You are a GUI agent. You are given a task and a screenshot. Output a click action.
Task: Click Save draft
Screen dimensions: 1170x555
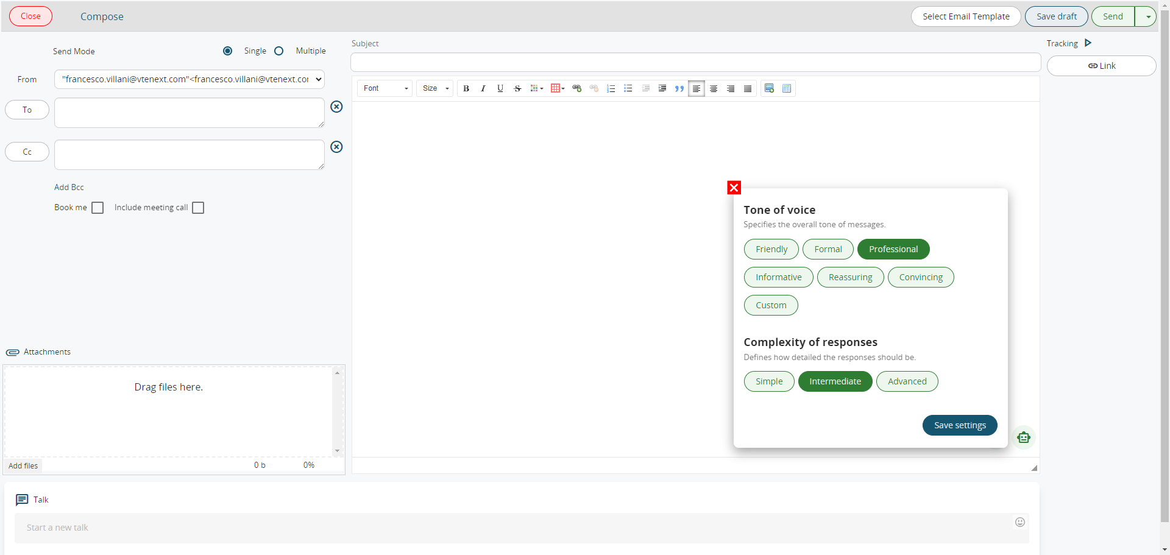click(x=1057, y=16)
